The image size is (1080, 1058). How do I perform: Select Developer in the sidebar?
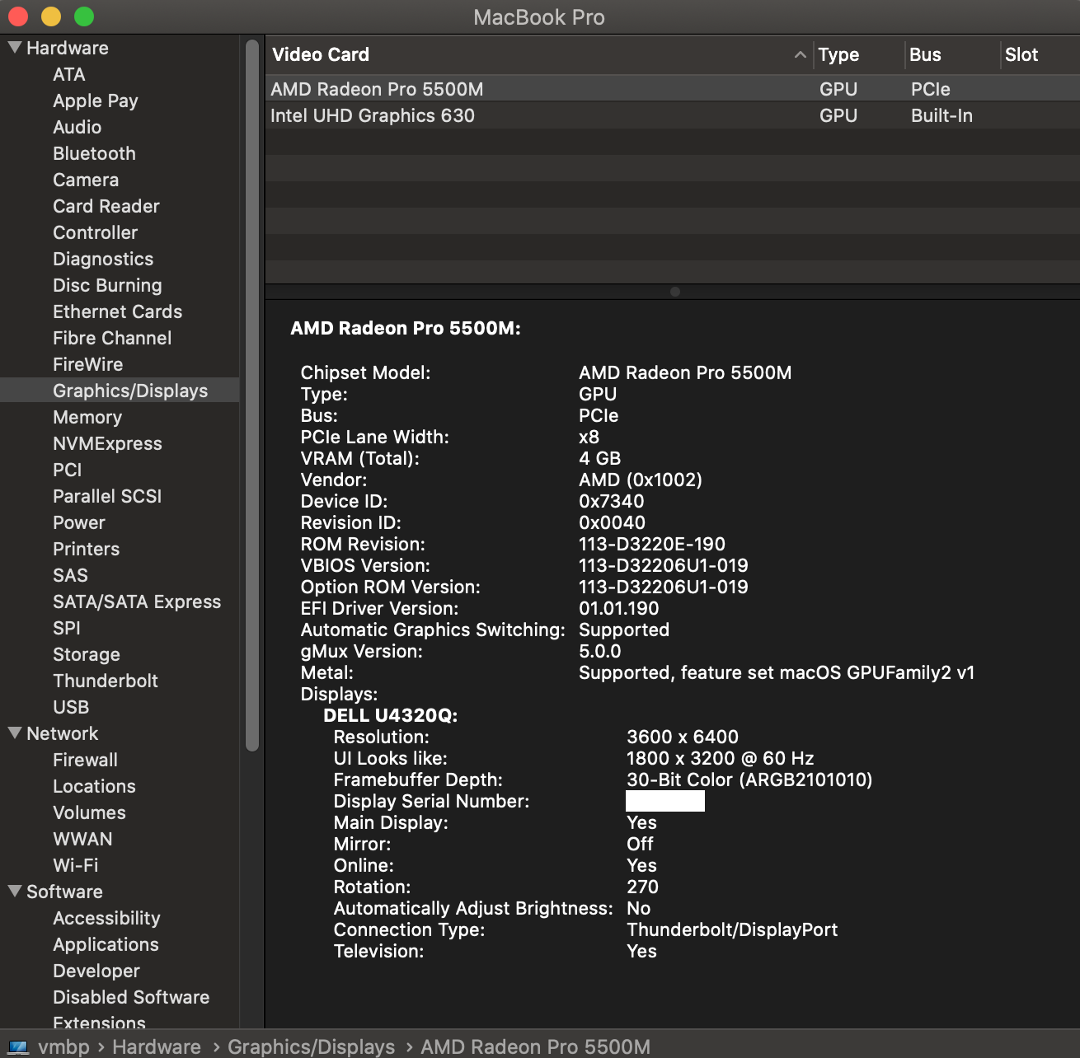point(96,971)
